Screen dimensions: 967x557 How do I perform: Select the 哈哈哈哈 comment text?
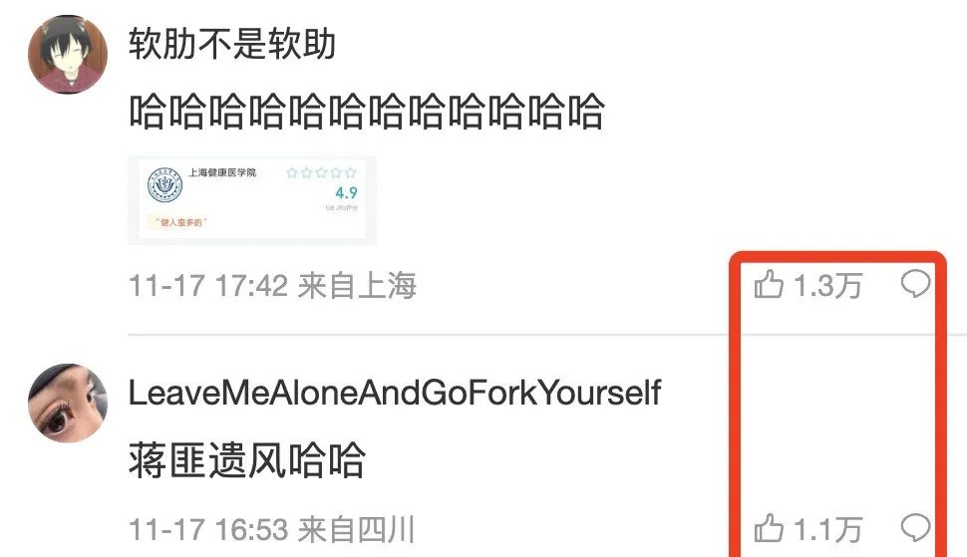[x=366, y=112]
